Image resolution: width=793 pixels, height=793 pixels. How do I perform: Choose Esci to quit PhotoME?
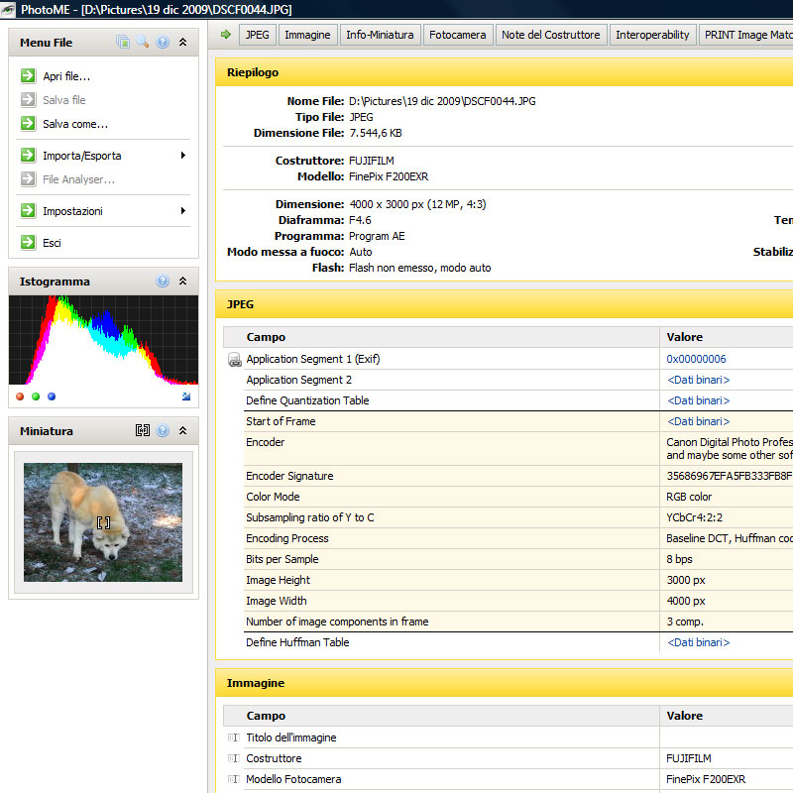click(52, 243)
